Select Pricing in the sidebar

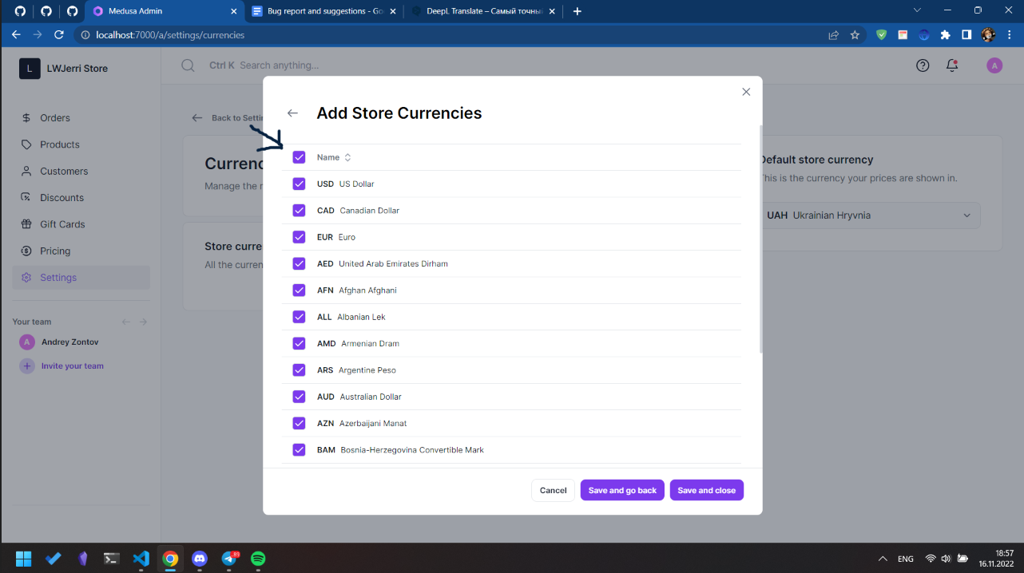click(54, 251)
